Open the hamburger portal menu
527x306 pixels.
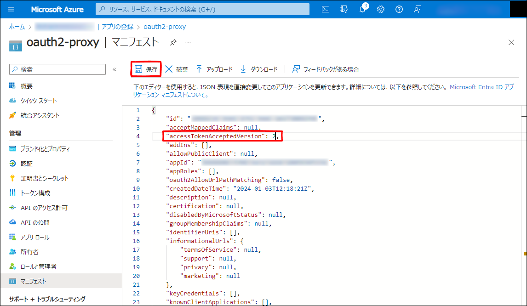(x=11, y=9)
